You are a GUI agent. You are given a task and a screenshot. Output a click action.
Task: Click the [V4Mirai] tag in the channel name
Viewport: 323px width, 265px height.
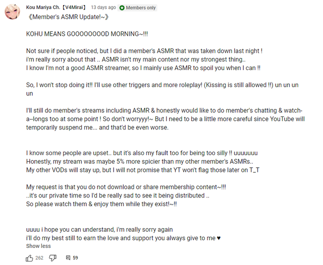click(74, 8)
